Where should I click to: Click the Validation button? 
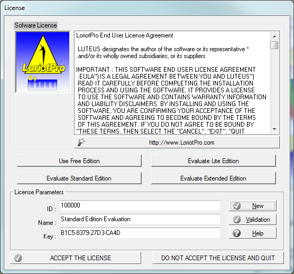pyautogui.click(x=253, y=219)
